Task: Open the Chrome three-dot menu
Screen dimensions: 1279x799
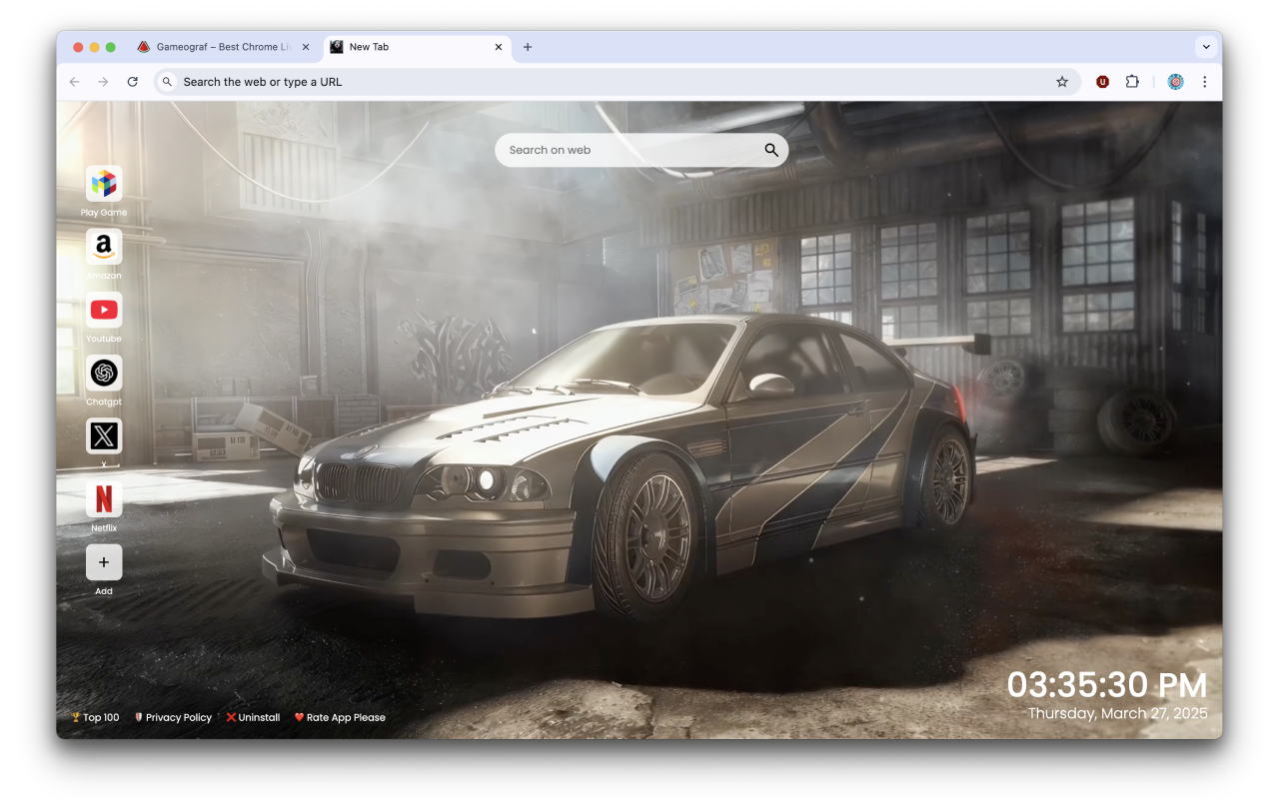Action: pos(1205,82)
